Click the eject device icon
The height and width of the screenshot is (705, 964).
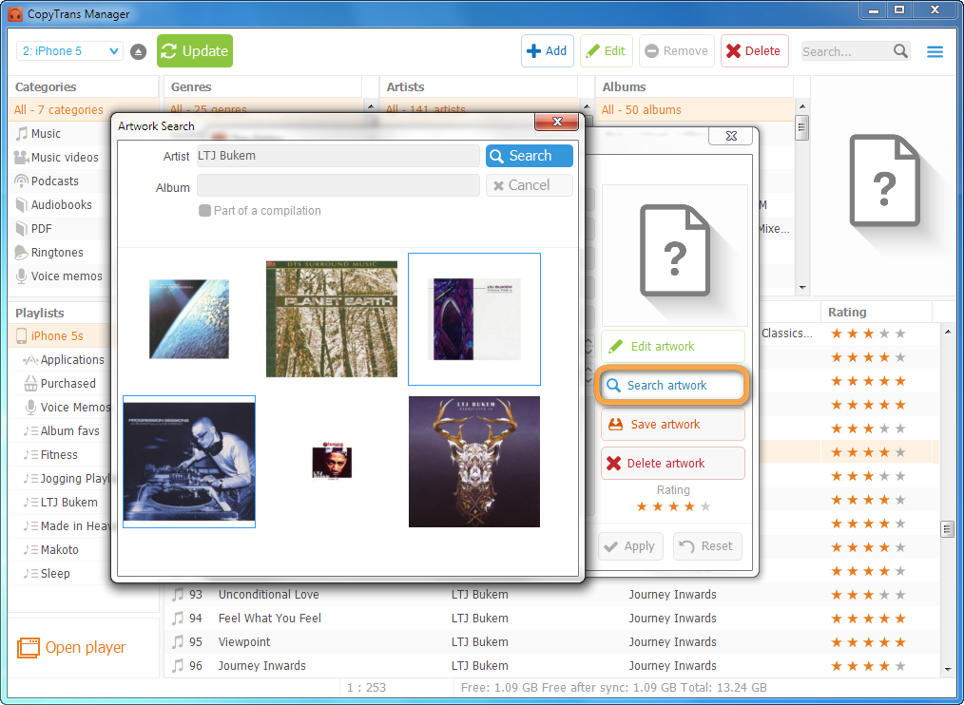tap(139, 51)
